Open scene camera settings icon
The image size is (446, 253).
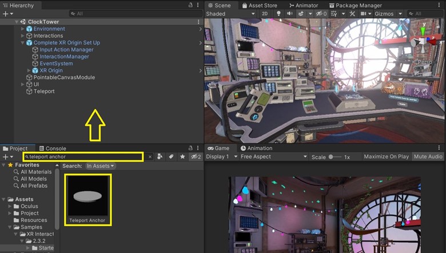tap(363, 14)
